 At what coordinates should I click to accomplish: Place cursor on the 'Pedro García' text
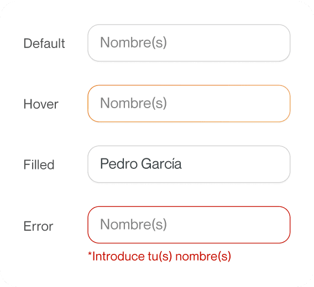tap(141, 163)
